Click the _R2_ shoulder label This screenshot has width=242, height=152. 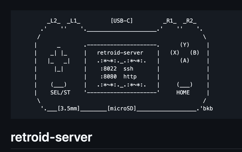pyautogui.click(x=190, y=21)
